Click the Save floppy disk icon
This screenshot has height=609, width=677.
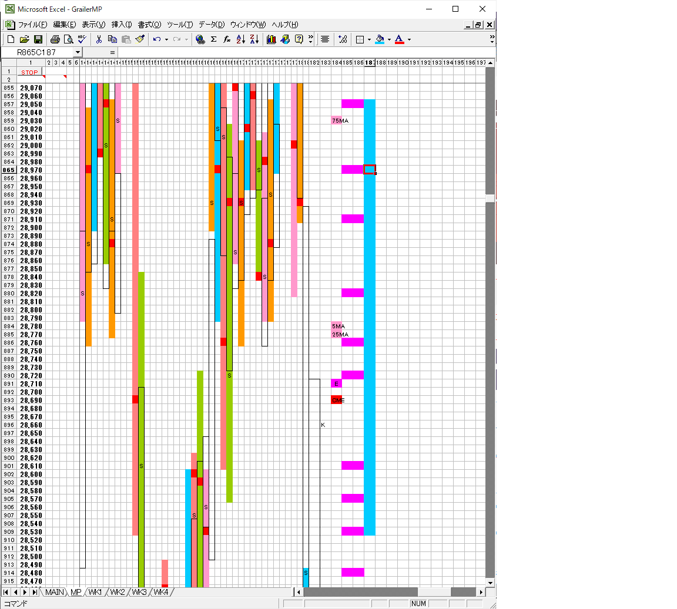38,39
